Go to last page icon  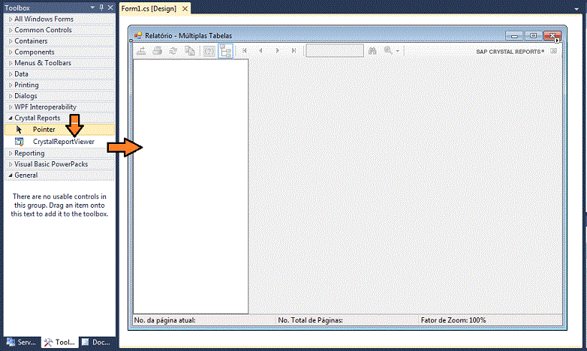pos(293,50)
